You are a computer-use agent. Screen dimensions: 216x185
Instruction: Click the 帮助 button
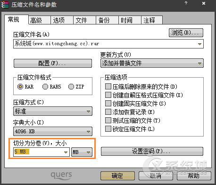click(194, 176)
